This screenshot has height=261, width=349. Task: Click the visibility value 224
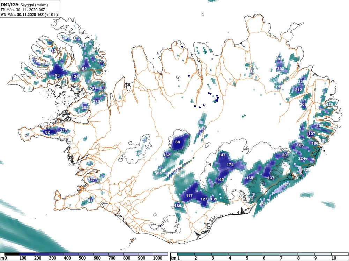click(302, 158)
